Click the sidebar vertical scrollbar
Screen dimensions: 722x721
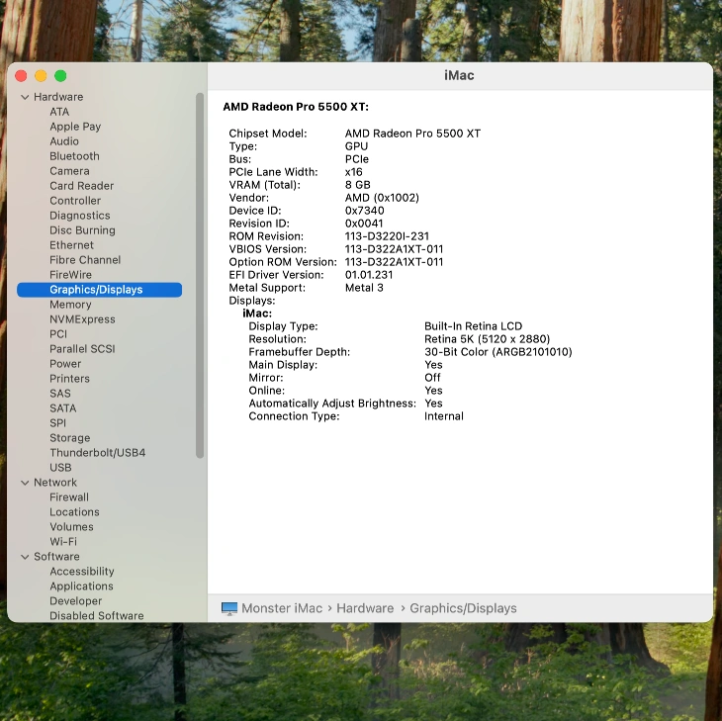click(x=200, y=277)
